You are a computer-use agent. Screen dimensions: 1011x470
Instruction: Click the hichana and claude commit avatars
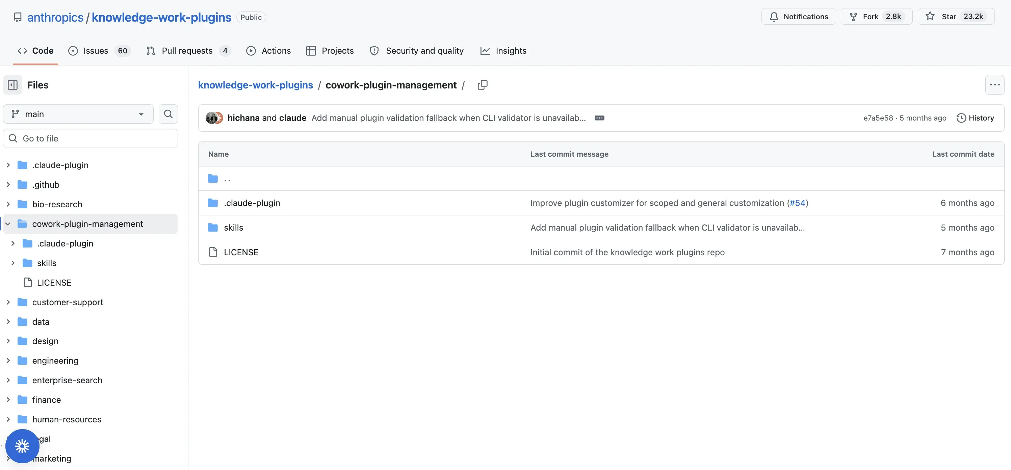tap(214, 118)
